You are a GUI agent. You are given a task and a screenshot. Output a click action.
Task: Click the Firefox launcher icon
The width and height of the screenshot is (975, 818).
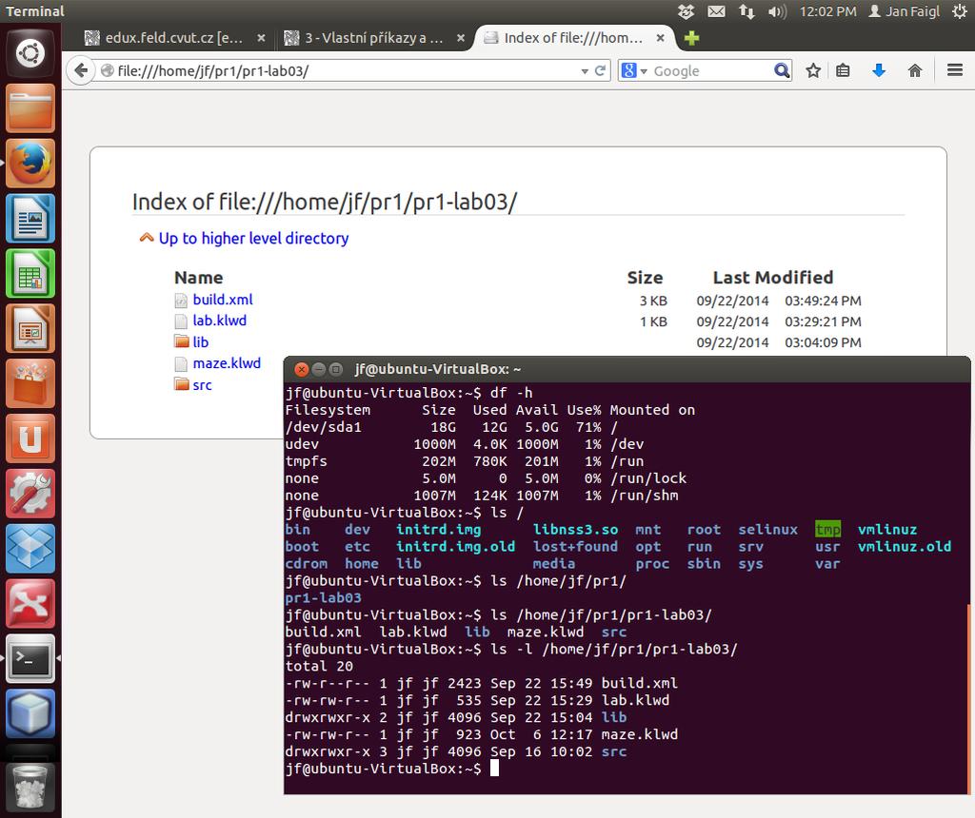pyautogui.click(x=30, y=164)
